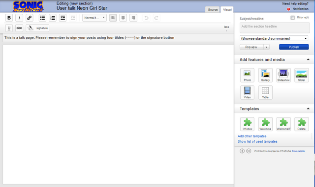
Task: Open the Add other templates link
Action: [252, 136]
